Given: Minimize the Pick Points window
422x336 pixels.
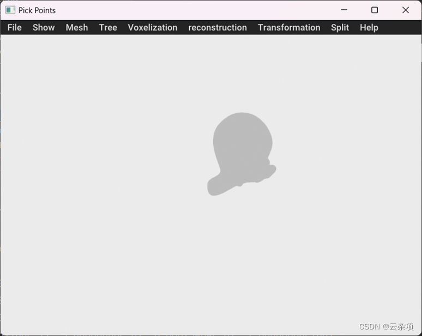Looking at the screenshot, I should click(x=344, y=10).
